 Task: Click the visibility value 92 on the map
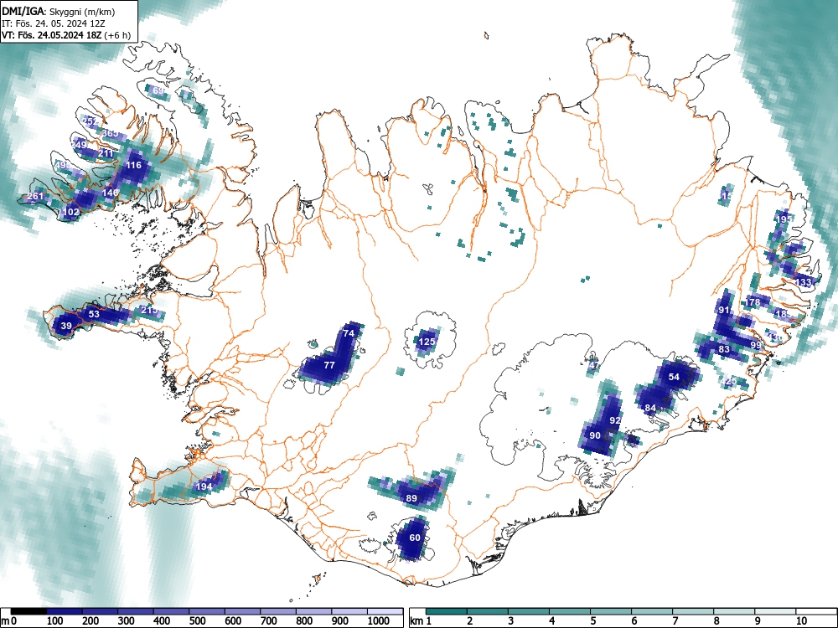click(x=615, y=420)
